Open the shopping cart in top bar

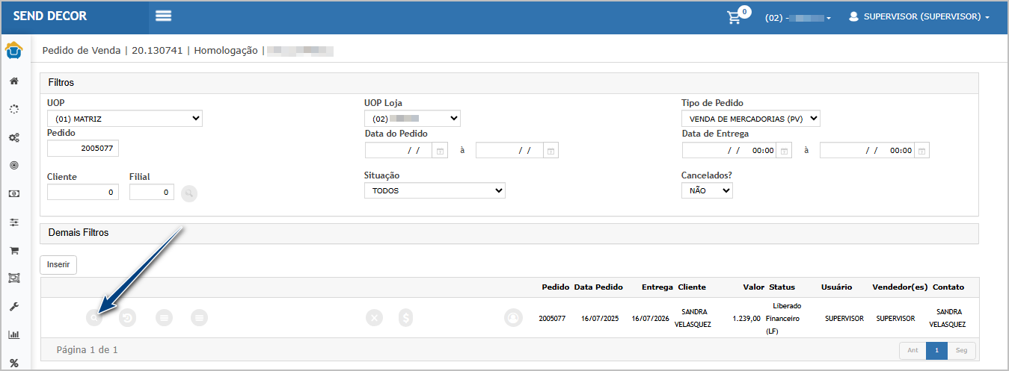(734, 17)
